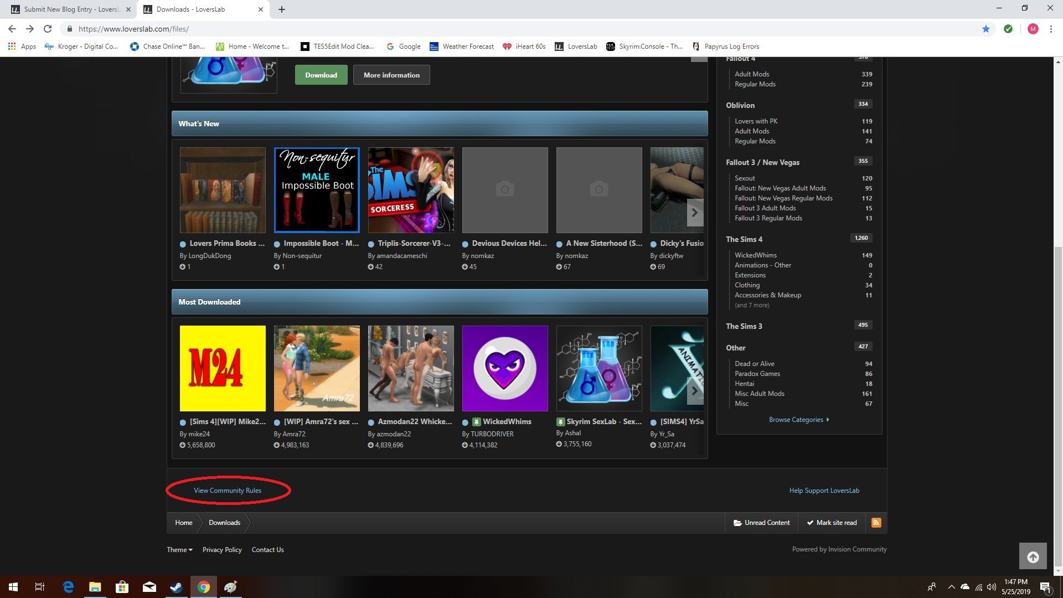Open the author link LongDukDong
The image size is (1063, 598).
point(210,256)
